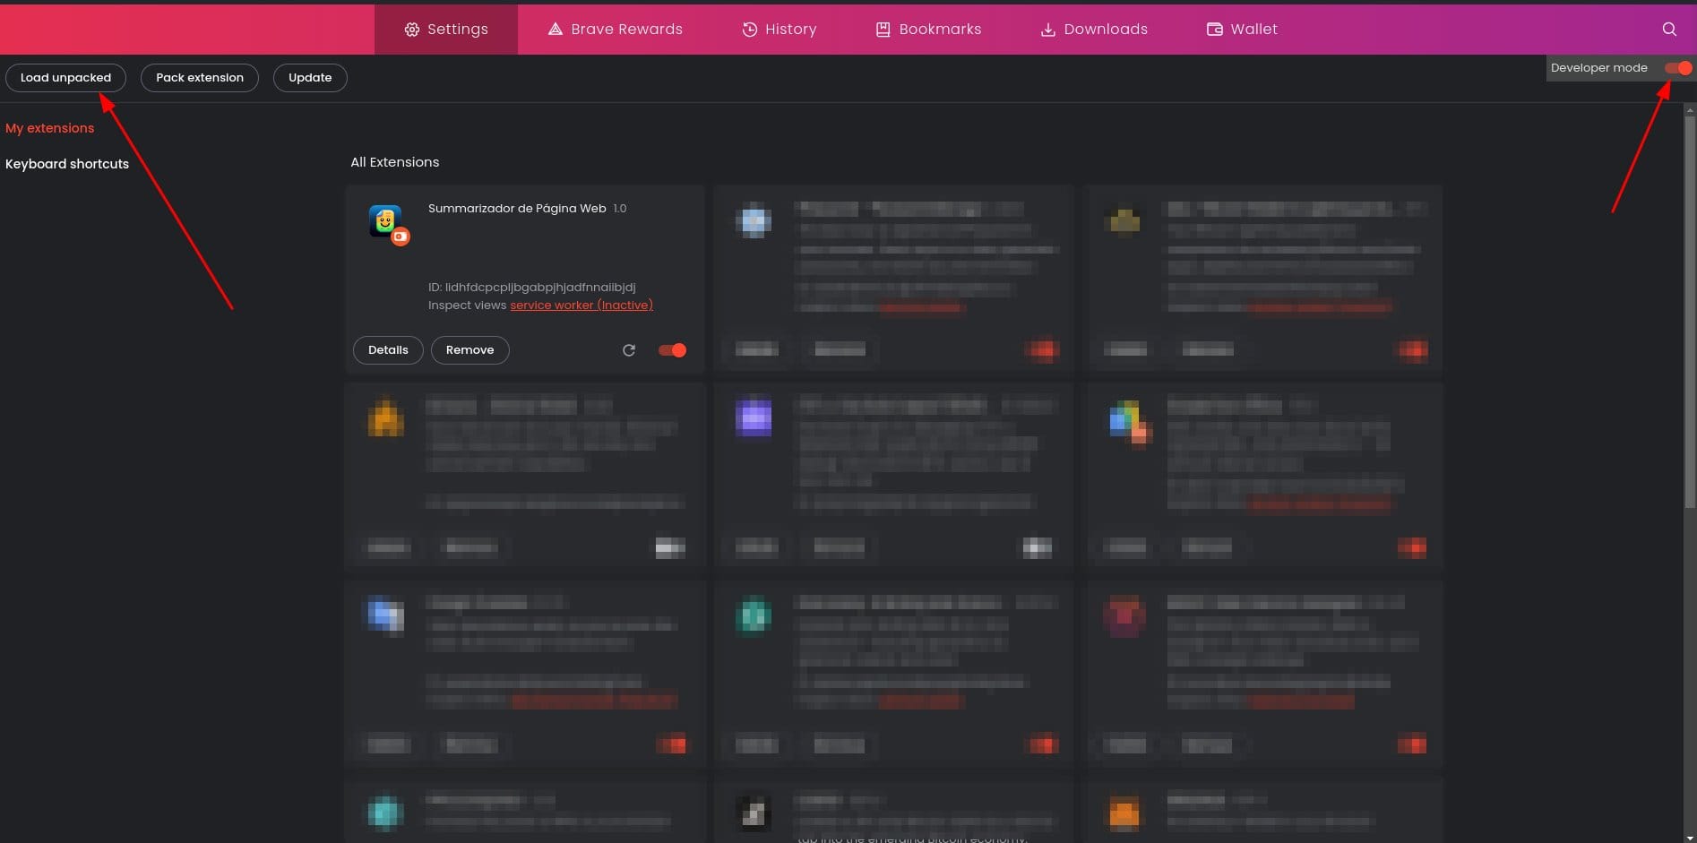Open Details for Summarizador de Página Web
The width and height of the screenshot is (1697, 843).
[388, 350]
